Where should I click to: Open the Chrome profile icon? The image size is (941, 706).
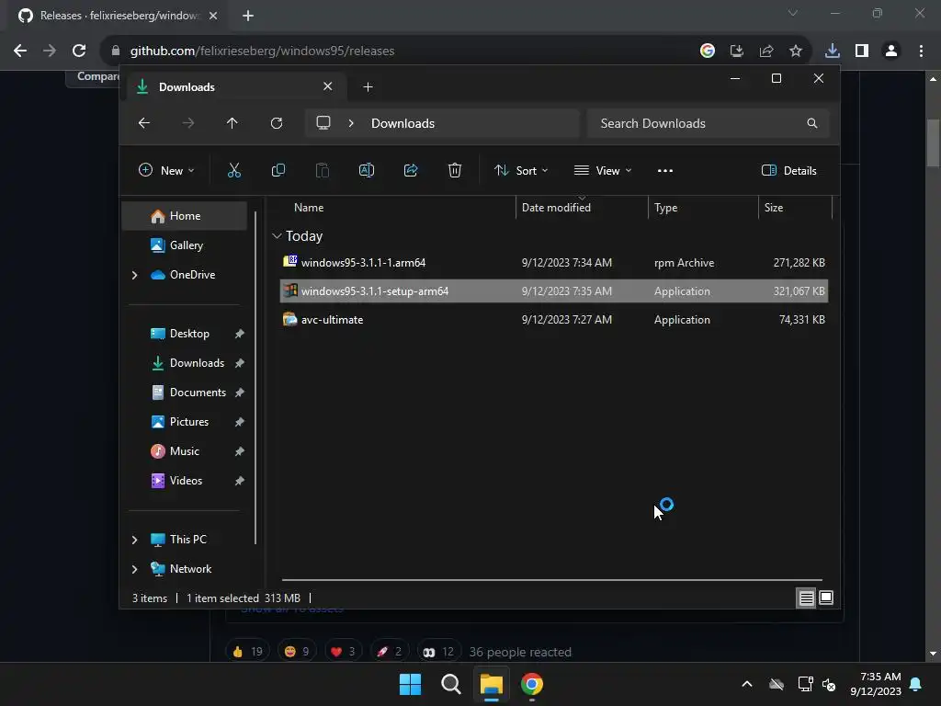coord(891,51)
